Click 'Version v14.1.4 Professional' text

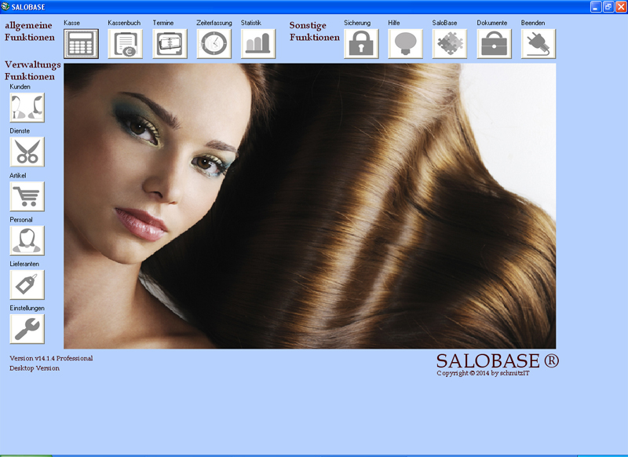pos(51,358)
